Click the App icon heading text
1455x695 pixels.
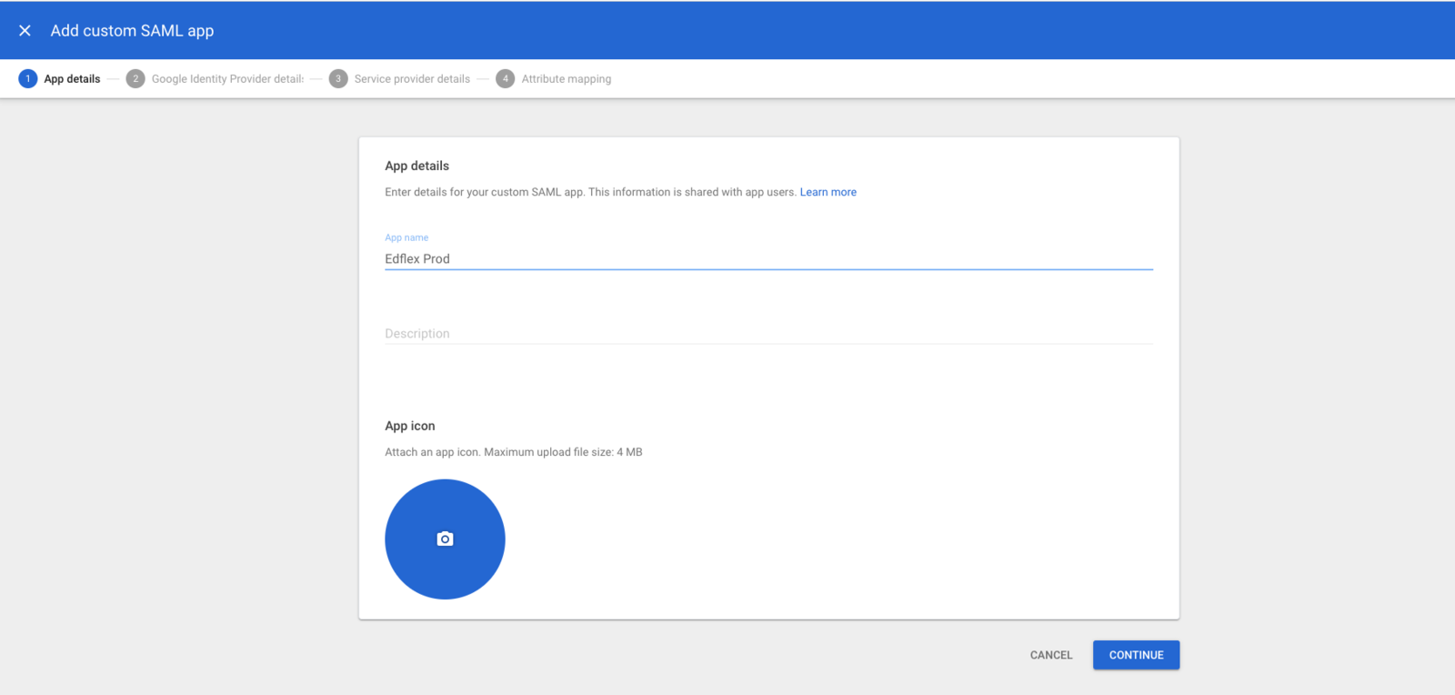point(410,426)
